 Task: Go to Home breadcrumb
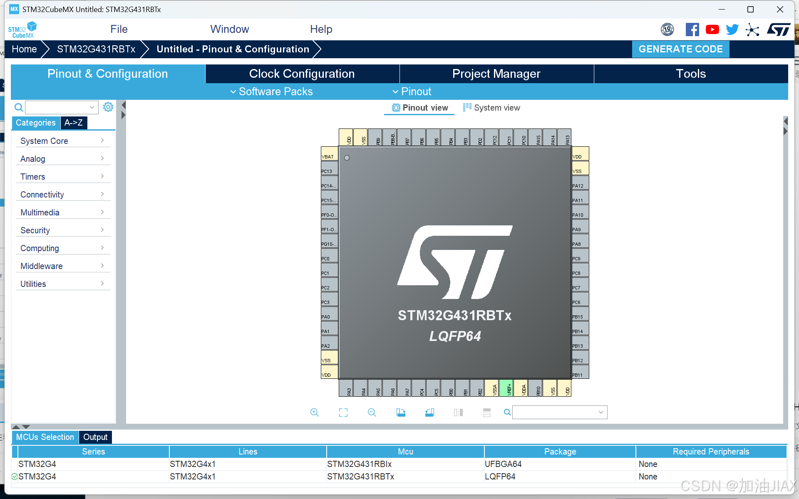tap(24, 49)
